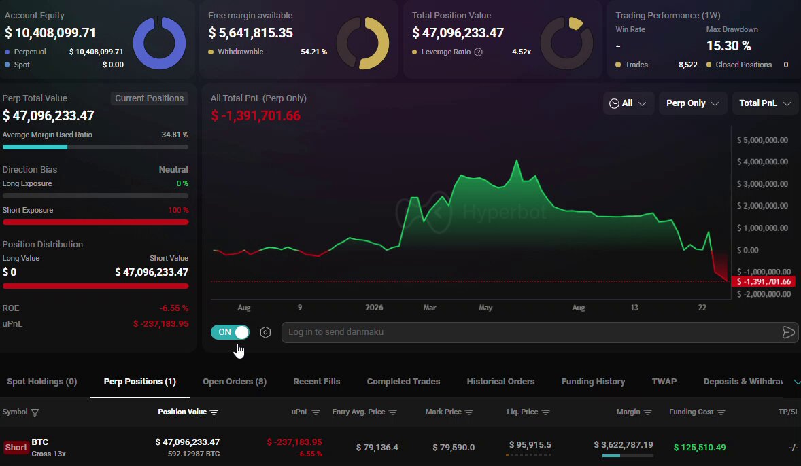Expand the Perp Only dropdown
801x466 pixels.
pyautogui.click(x=693, y=103)
